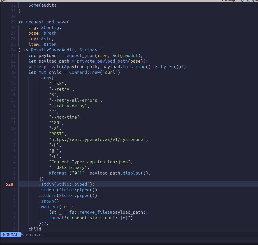
Task: Click the "--retry" string argument
Action: click(x=60, y=89)
